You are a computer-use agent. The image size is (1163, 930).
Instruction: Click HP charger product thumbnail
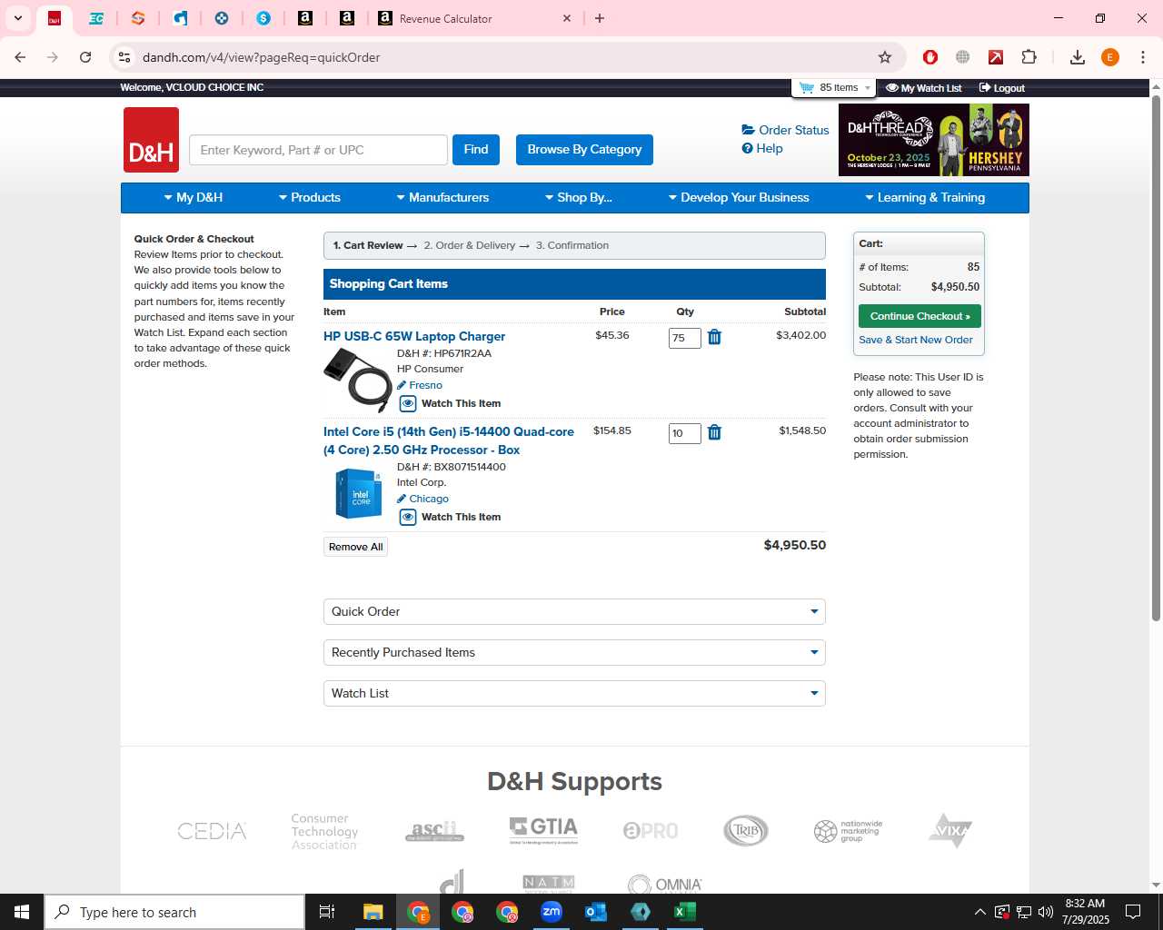pos(358,380)
